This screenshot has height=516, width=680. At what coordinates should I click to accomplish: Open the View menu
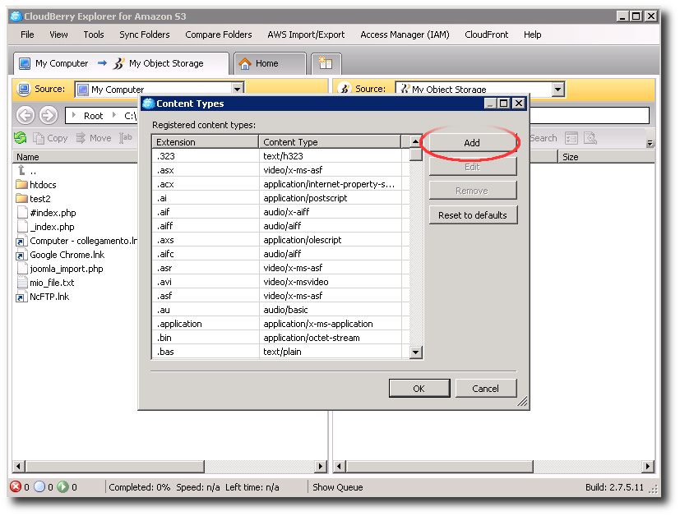pyautogui.click(x=58, y=35)
